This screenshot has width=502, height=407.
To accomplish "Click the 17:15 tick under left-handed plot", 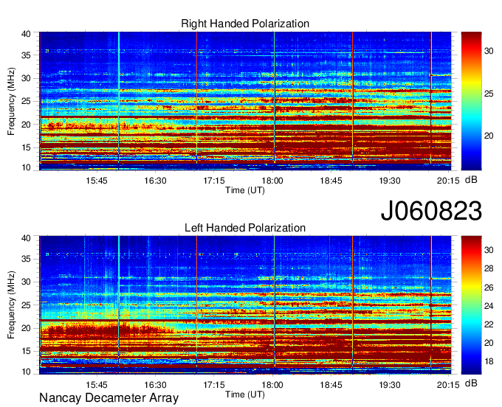I will pos(214,385).
